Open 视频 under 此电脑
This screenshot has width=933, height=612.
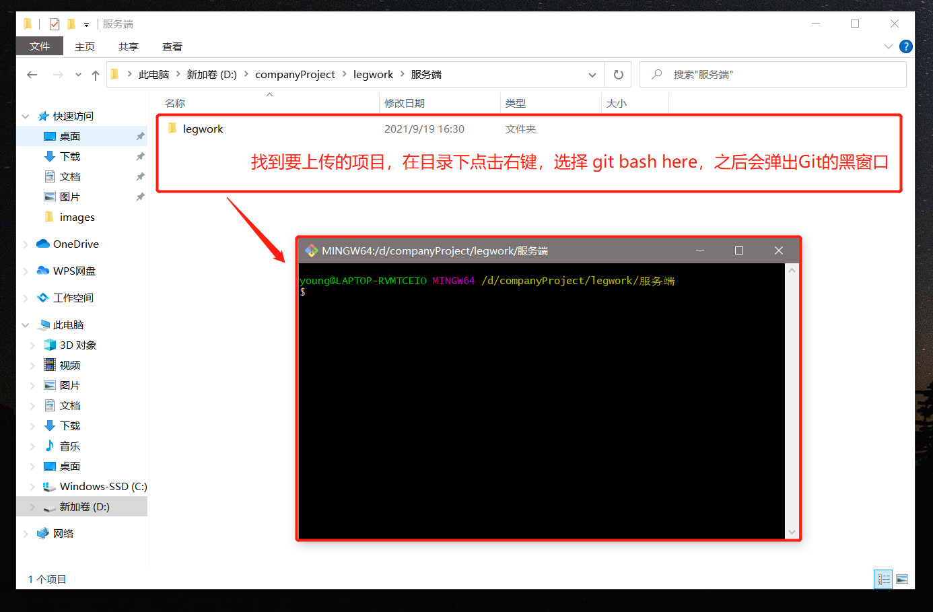[70, 366]
